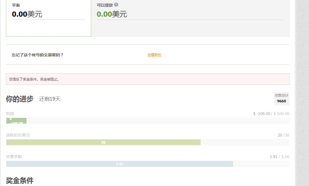This screenshot has width=309, height=186.
Task: Click the $ -100.00/ $ 100.00 profit value
Action: pos(271,114)
